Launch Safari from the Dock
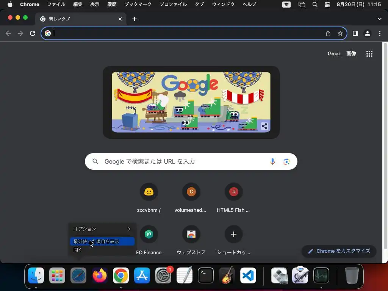The width and height of the screenshot is (388, 291). [78, 275]
